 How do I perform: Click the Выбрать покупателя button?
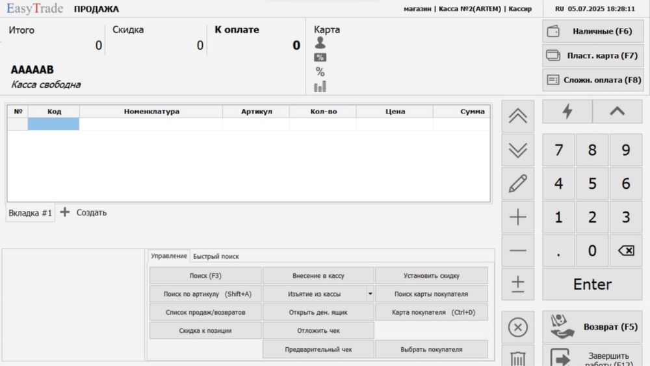click(432, 349)
